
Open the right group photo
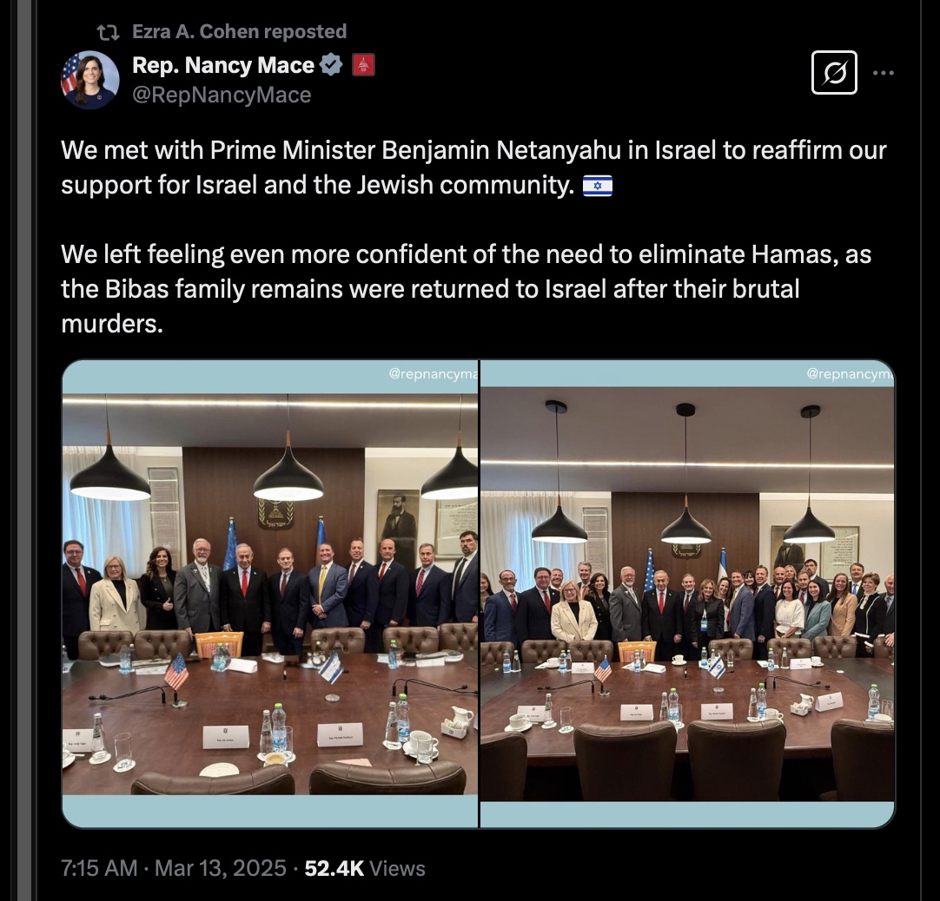687,594
